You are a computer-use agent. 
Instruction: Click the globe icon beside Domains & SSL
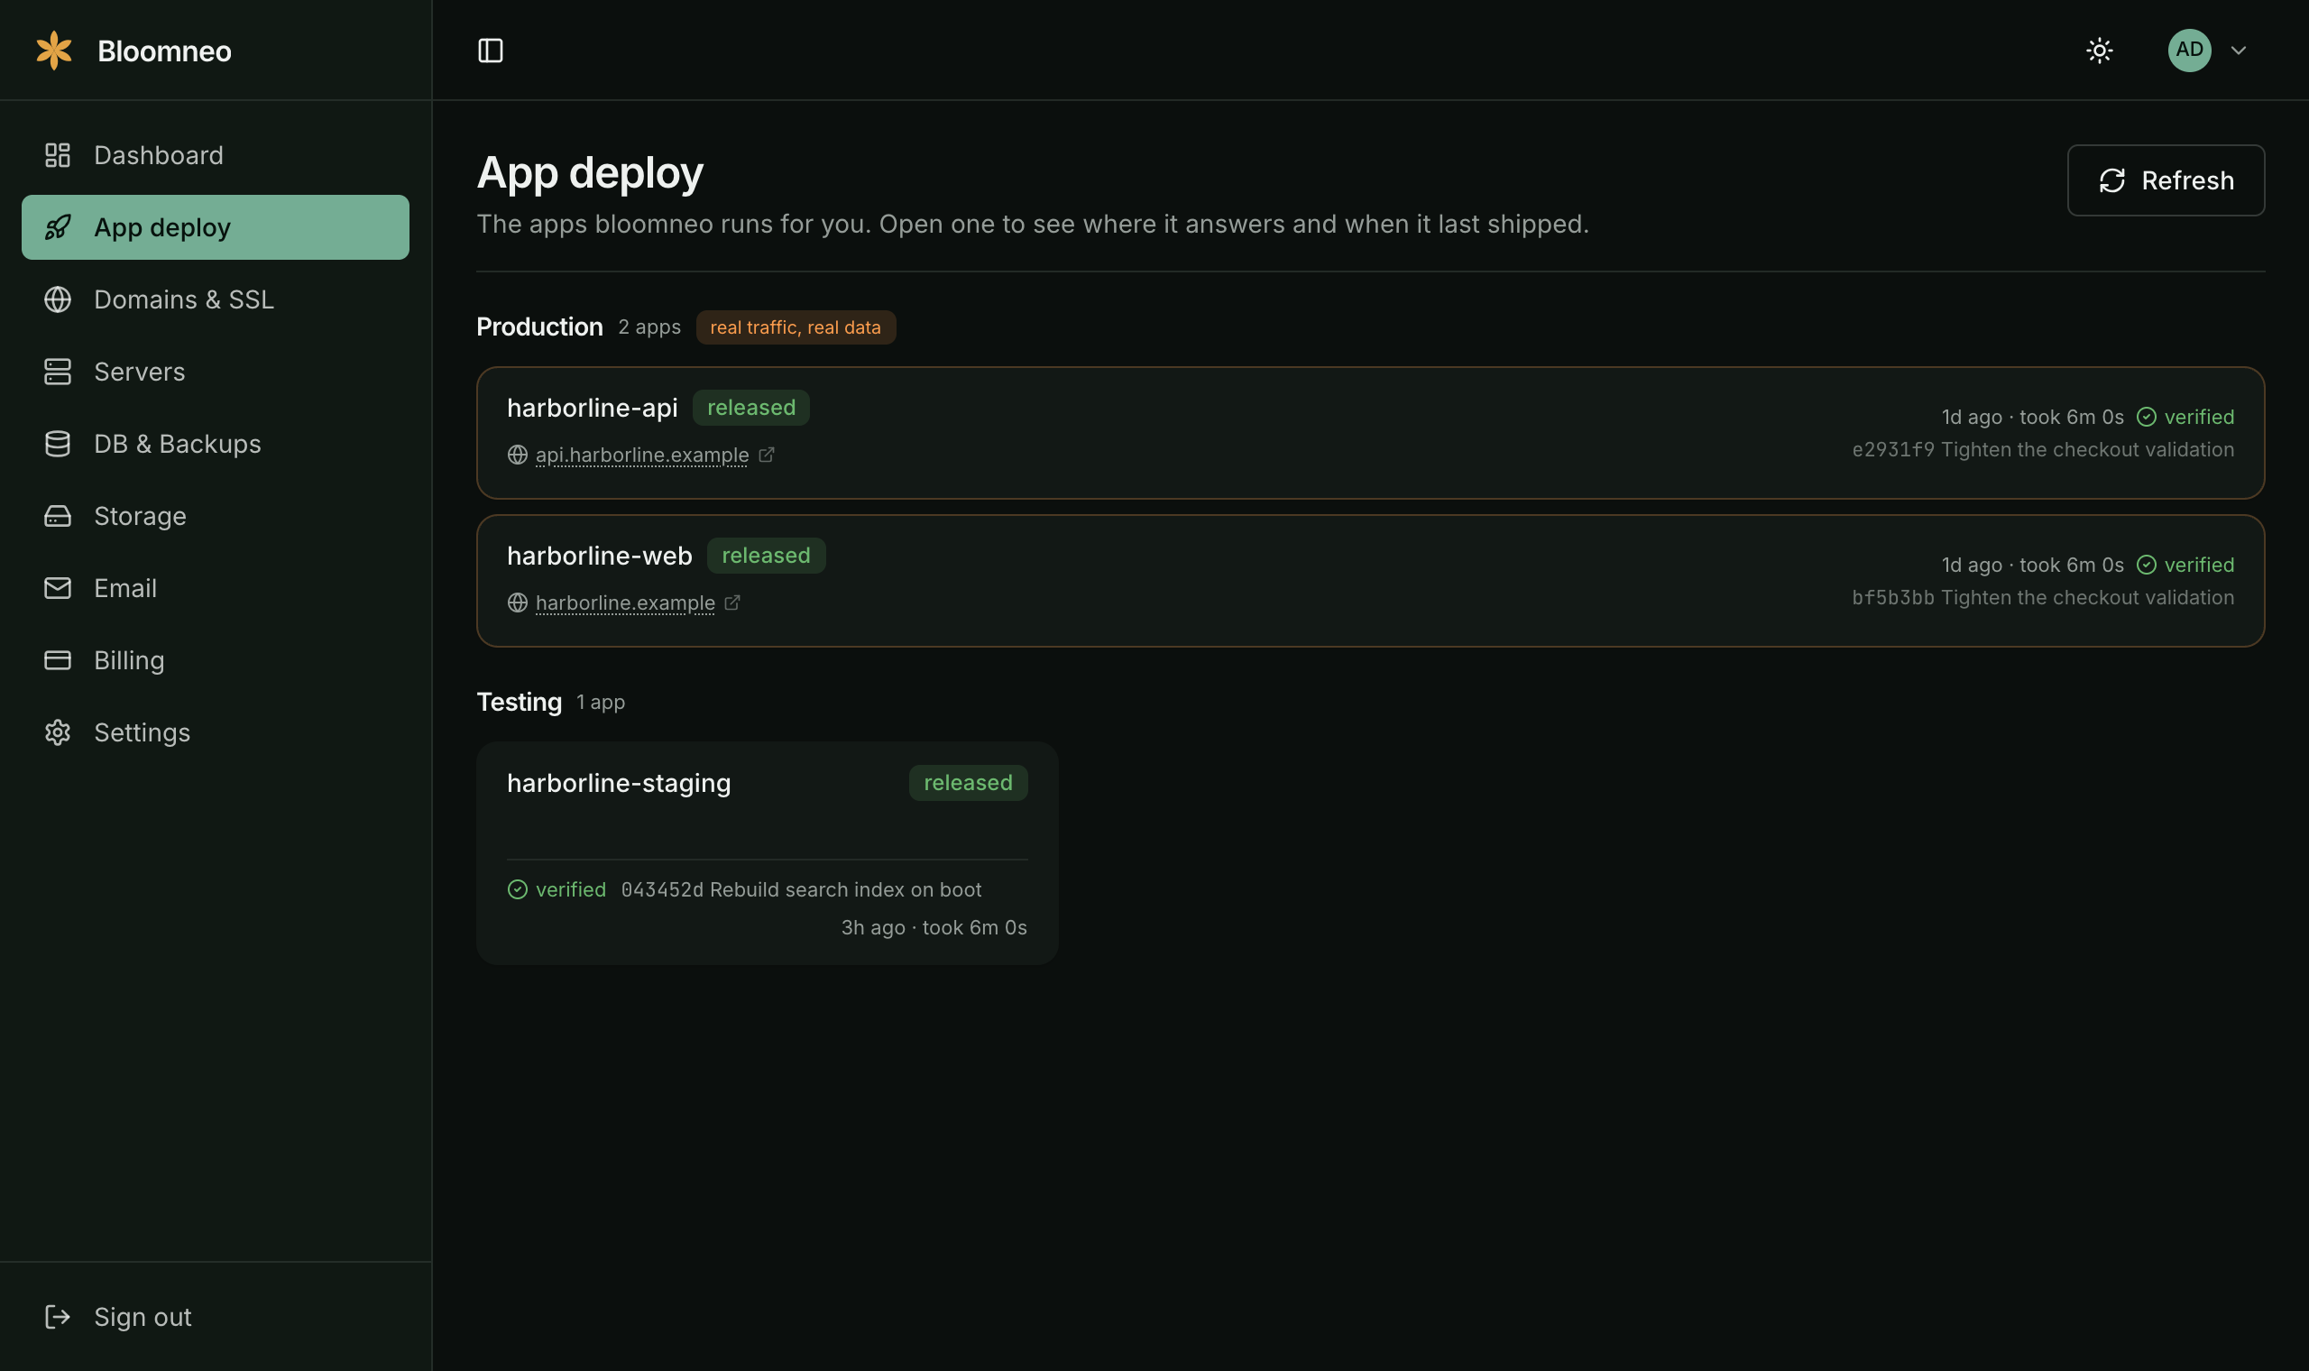[x=57, y=299]
